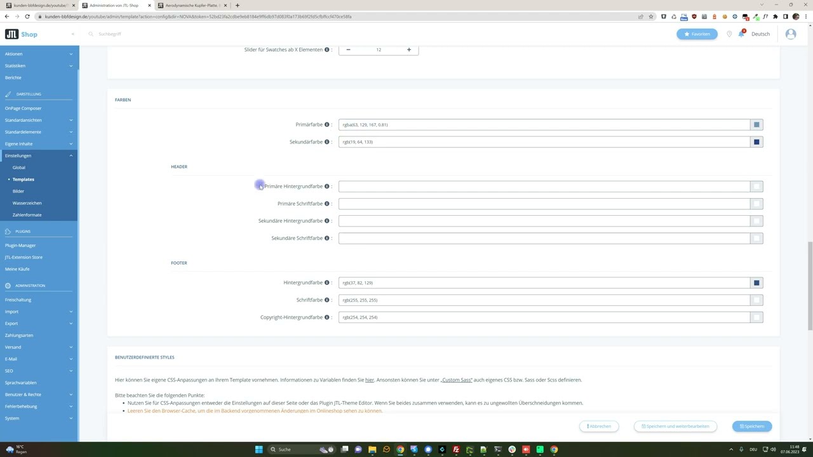
Task: Click the Favoriten button
Action: (x=697, y=34)
